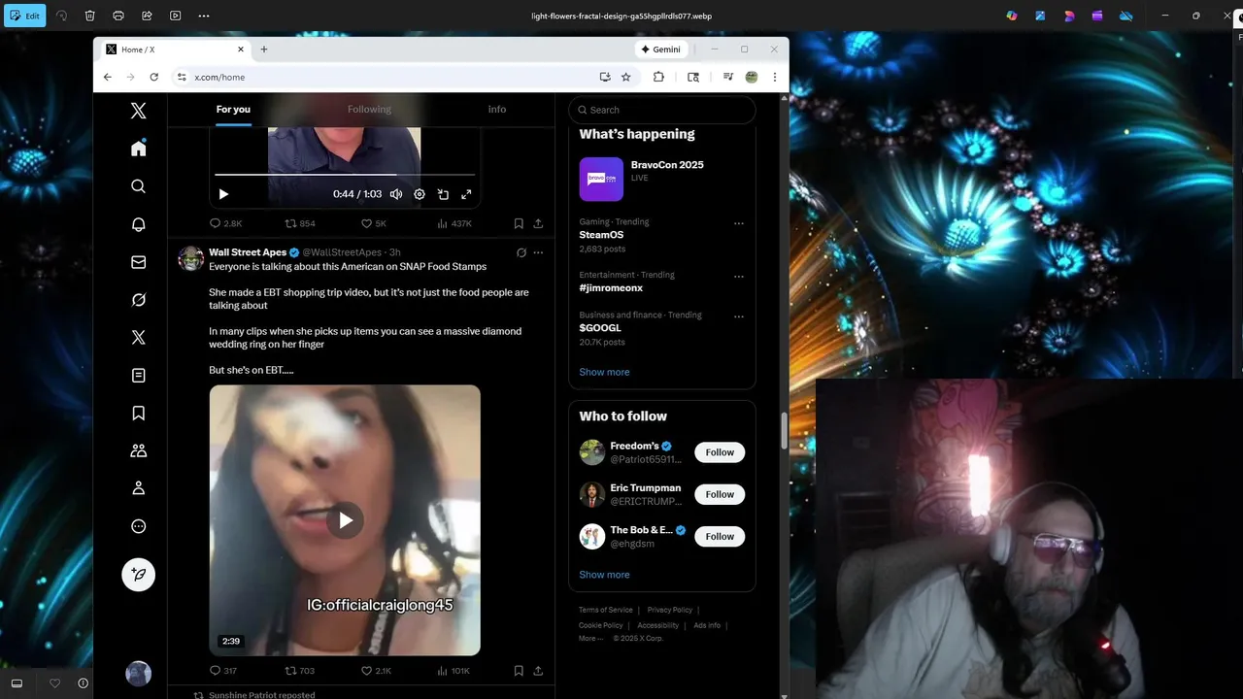Image resolution: width=1243 pixels, height=699 pixels.
Task: Click the X logo in sidebar
Action: pyautogui.click(x=138, y=111)
